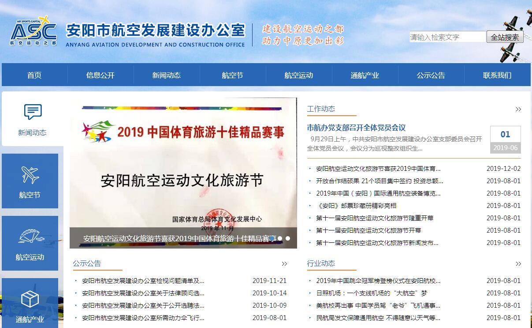Viewport: 532px width, 328px height.
Task: Open 日照机场 industry news article
Action: (372, 293)
